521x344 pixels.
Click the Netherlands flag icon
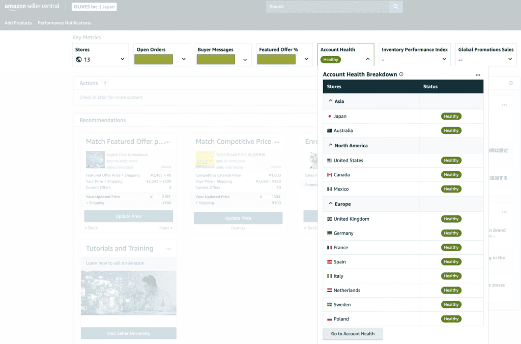330,290
